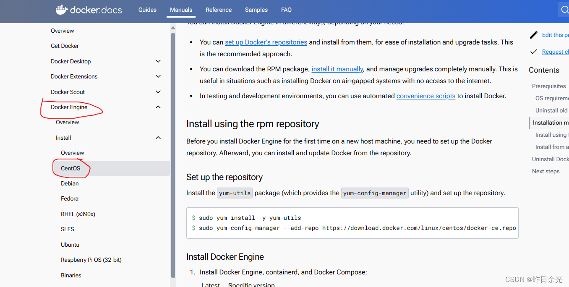The image size is (569, 287).
Task: Open the 'convenience scripts' link
Action: click(x=426, y=96)
